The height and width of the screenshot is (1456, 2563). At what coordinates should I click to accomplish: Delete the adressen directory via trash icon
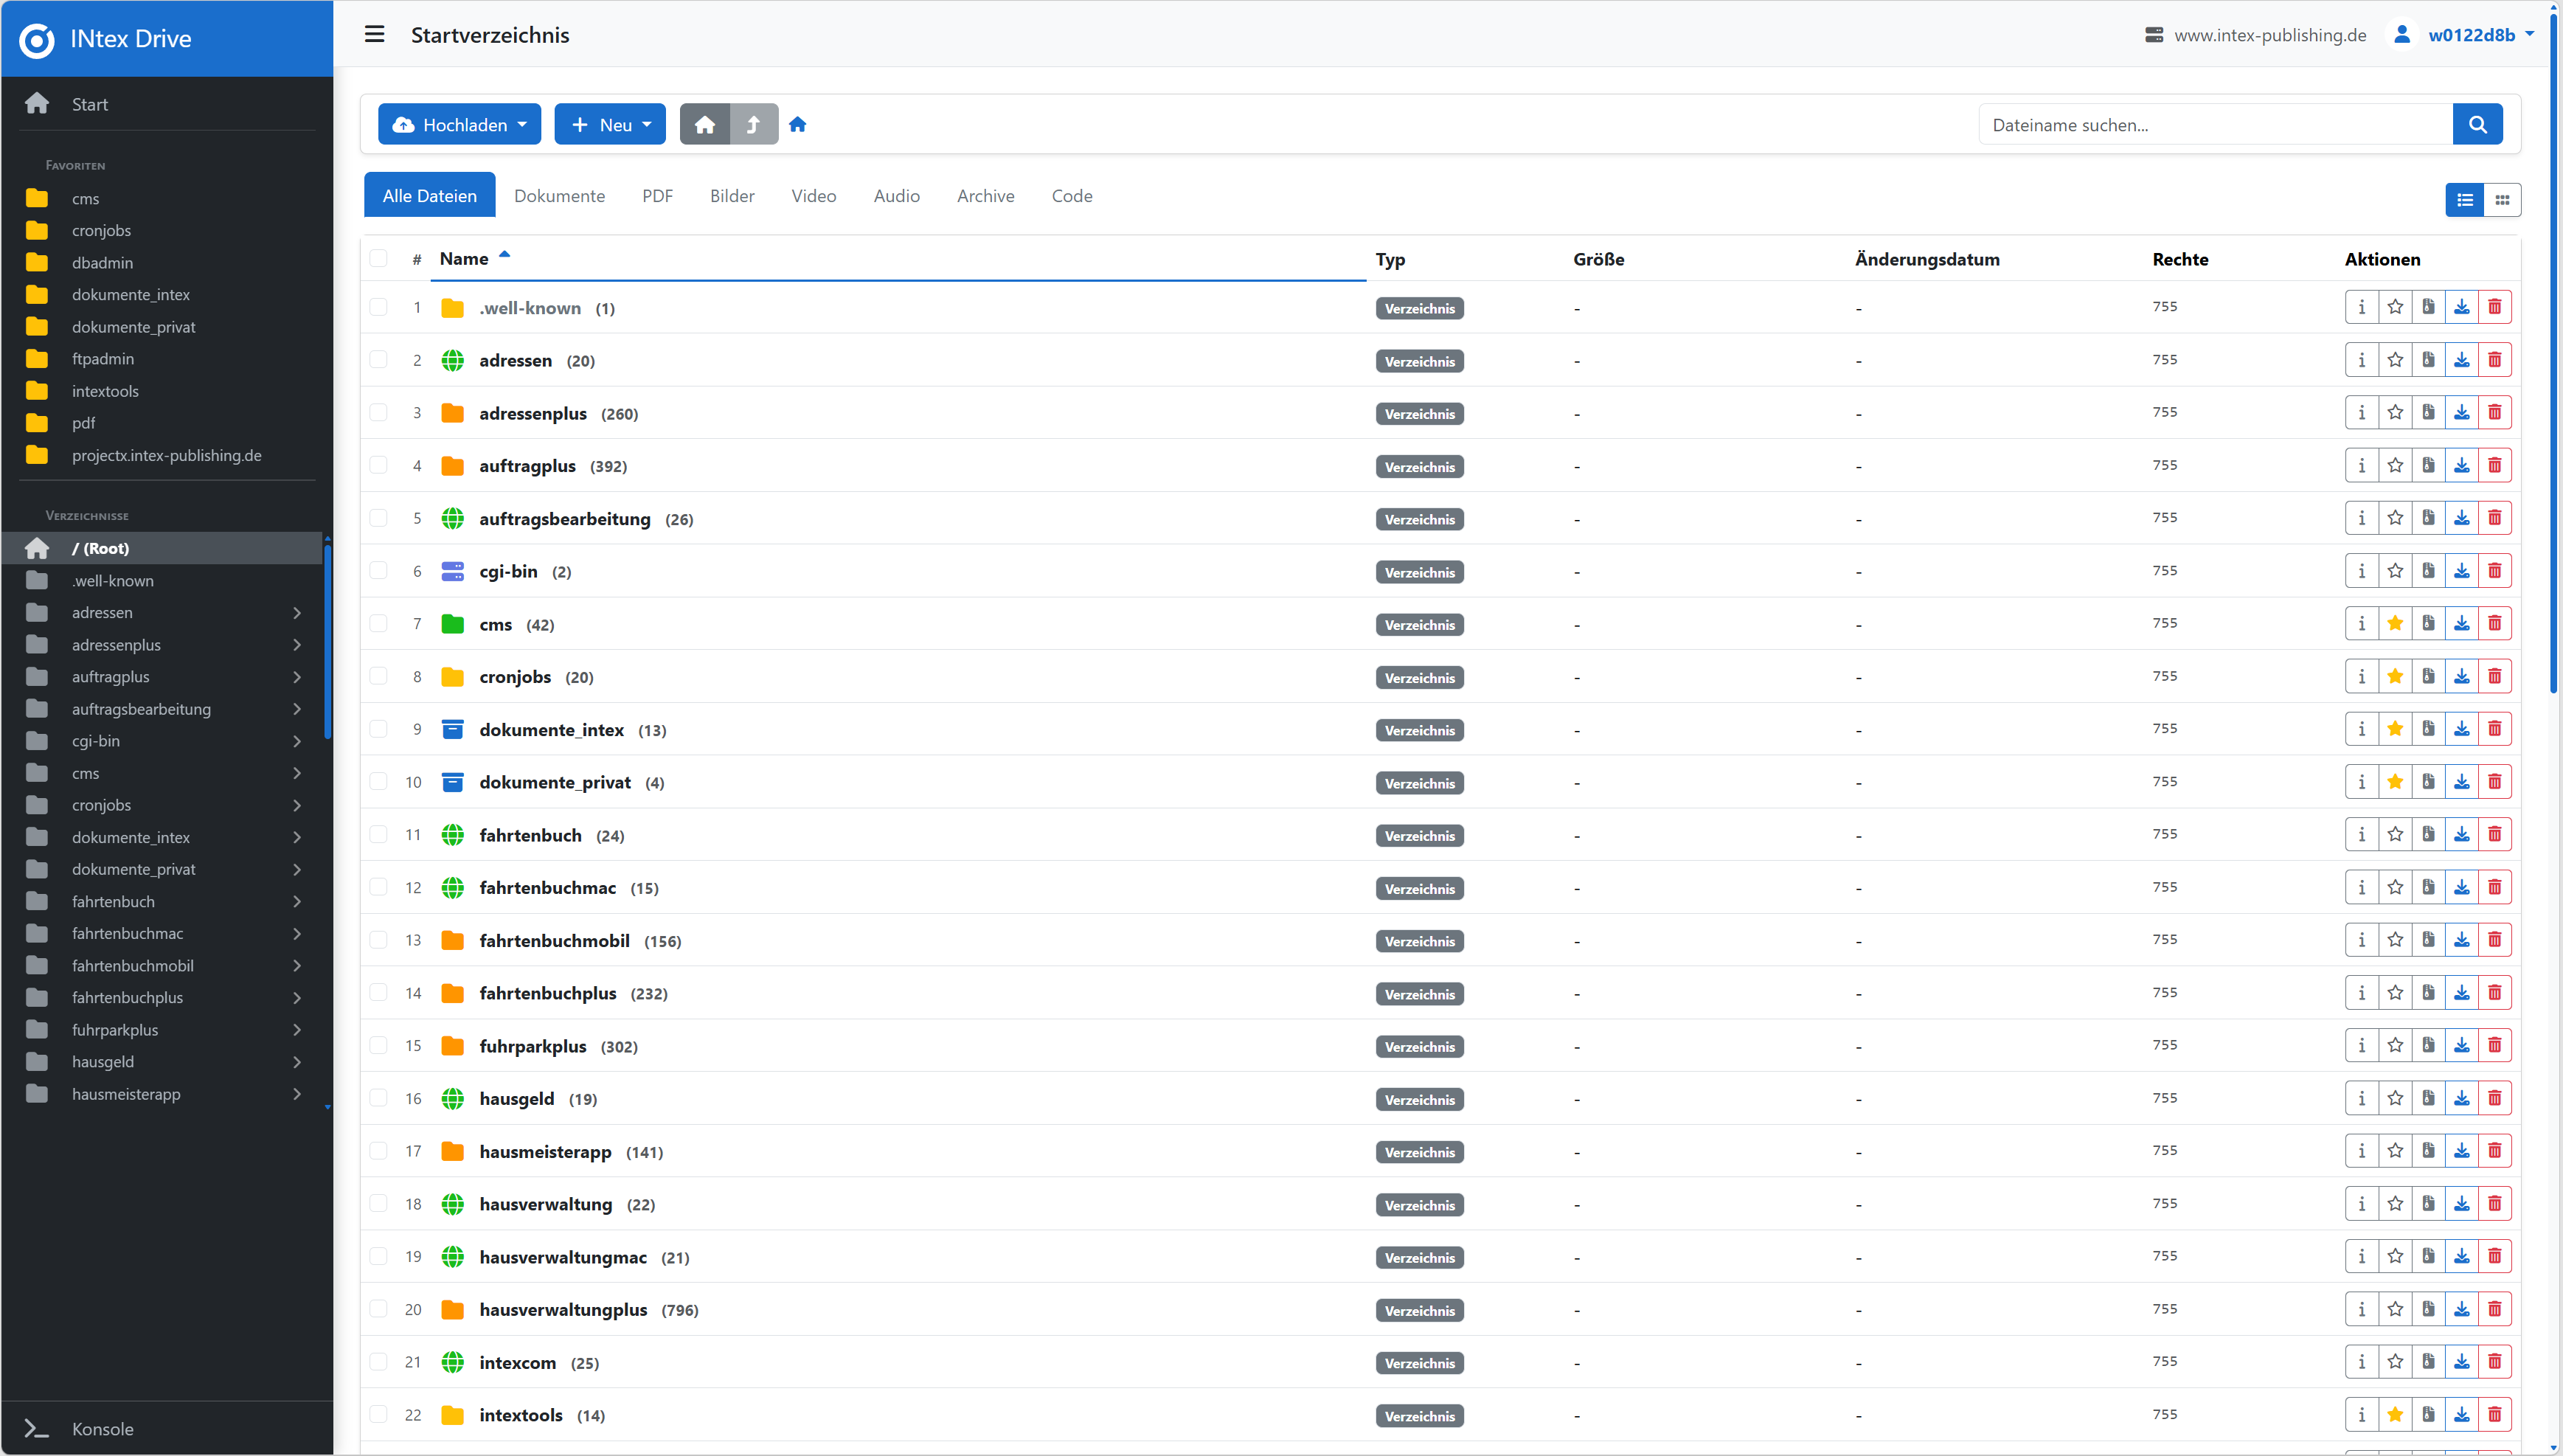coord(2494,360)
